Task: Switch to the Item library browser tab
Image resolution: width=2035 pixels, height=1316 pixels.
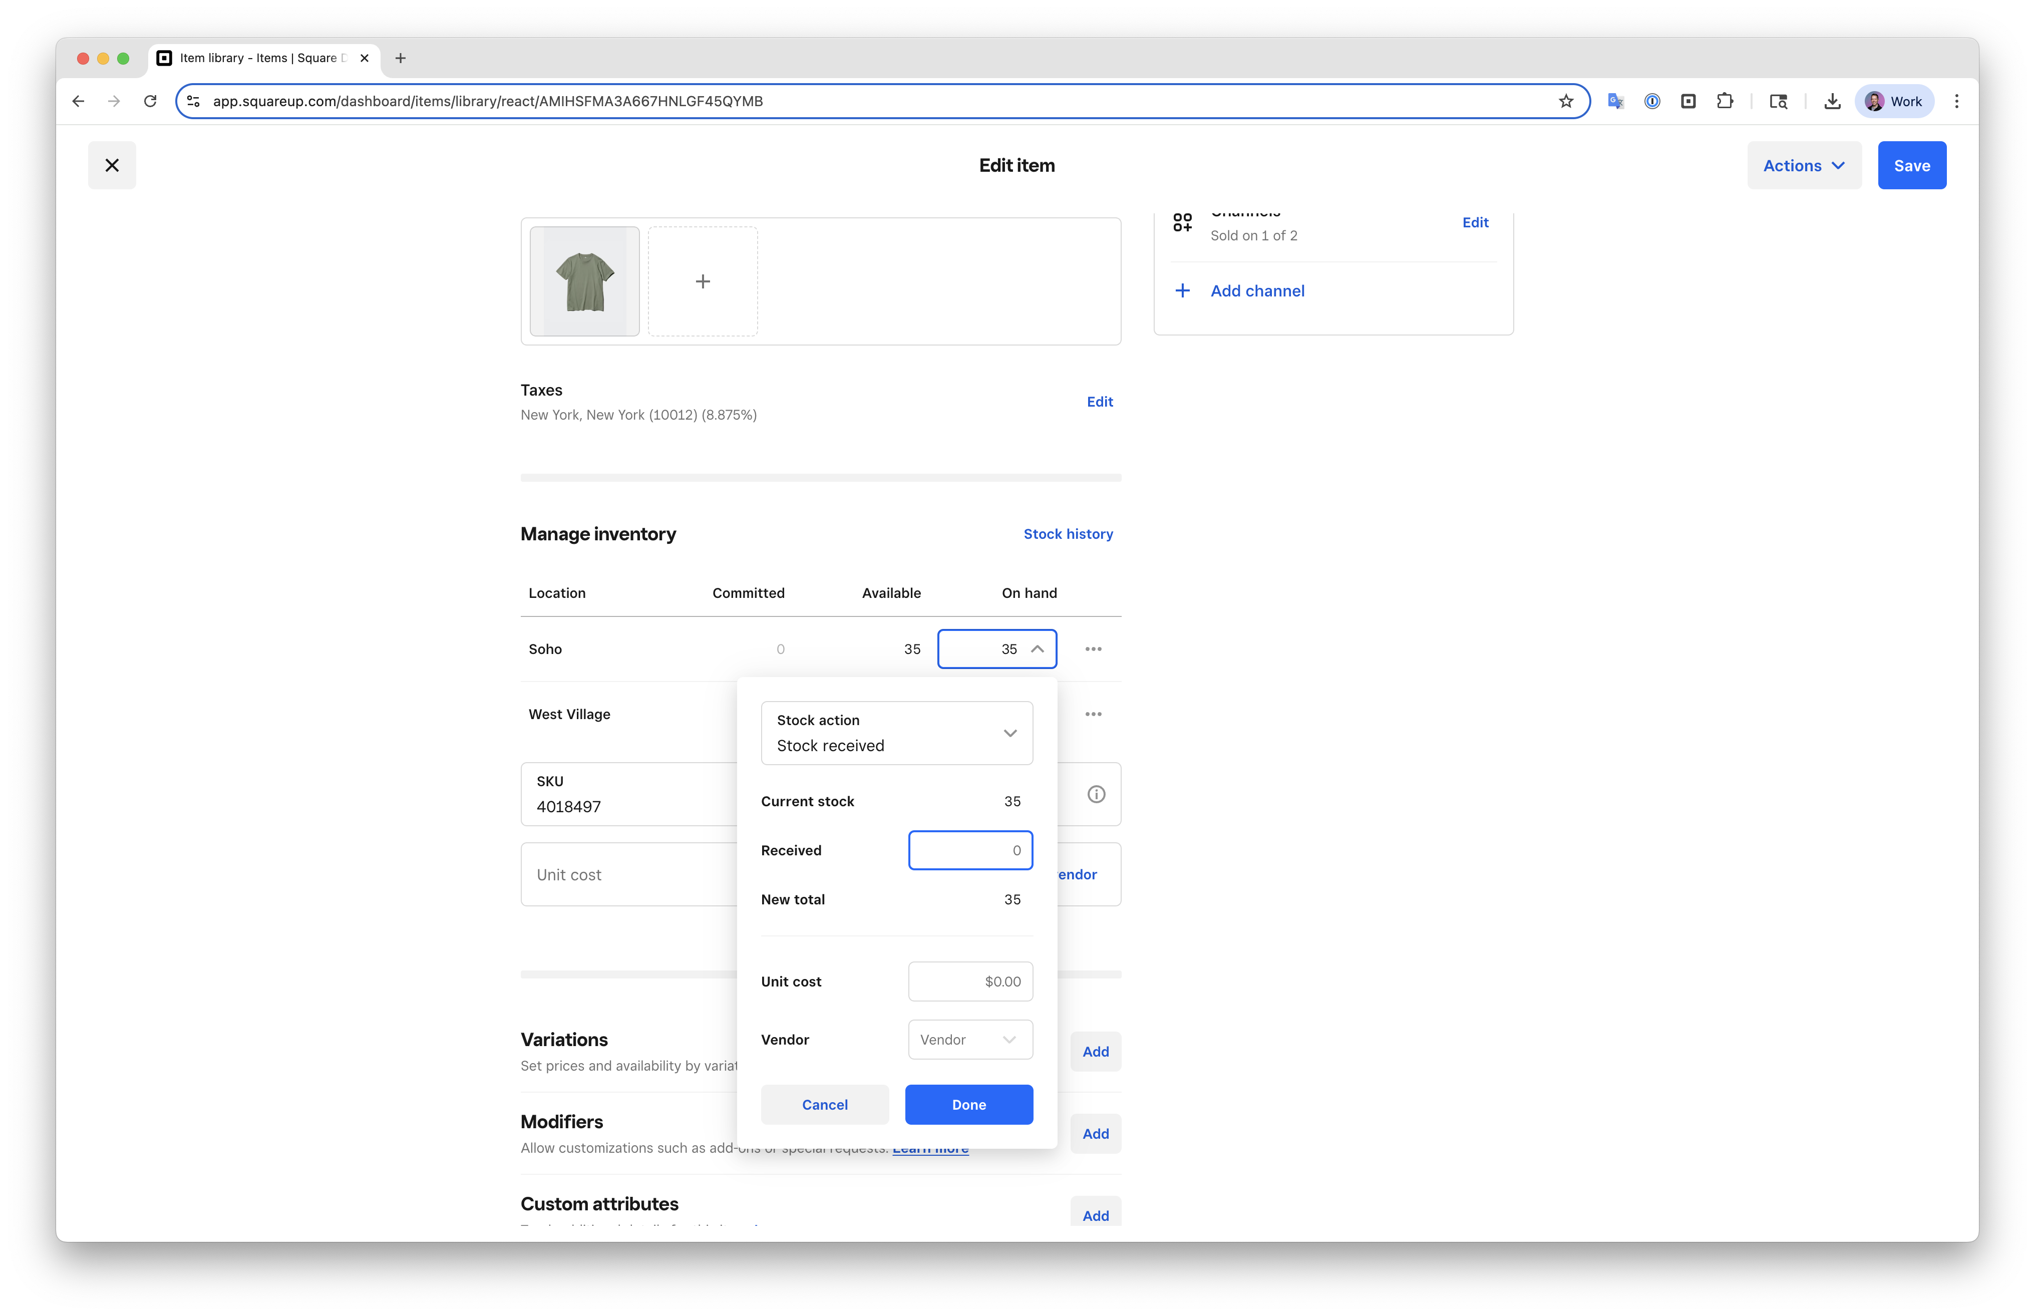Action: [x=256, y=58]
